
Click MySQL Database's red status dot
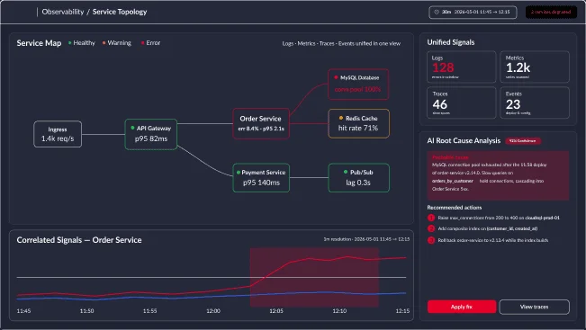(336, 77)
